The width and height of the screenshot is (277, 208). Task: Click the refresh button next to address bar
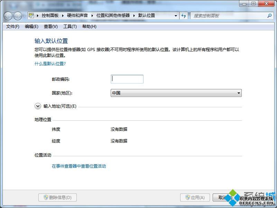[184, 16]
